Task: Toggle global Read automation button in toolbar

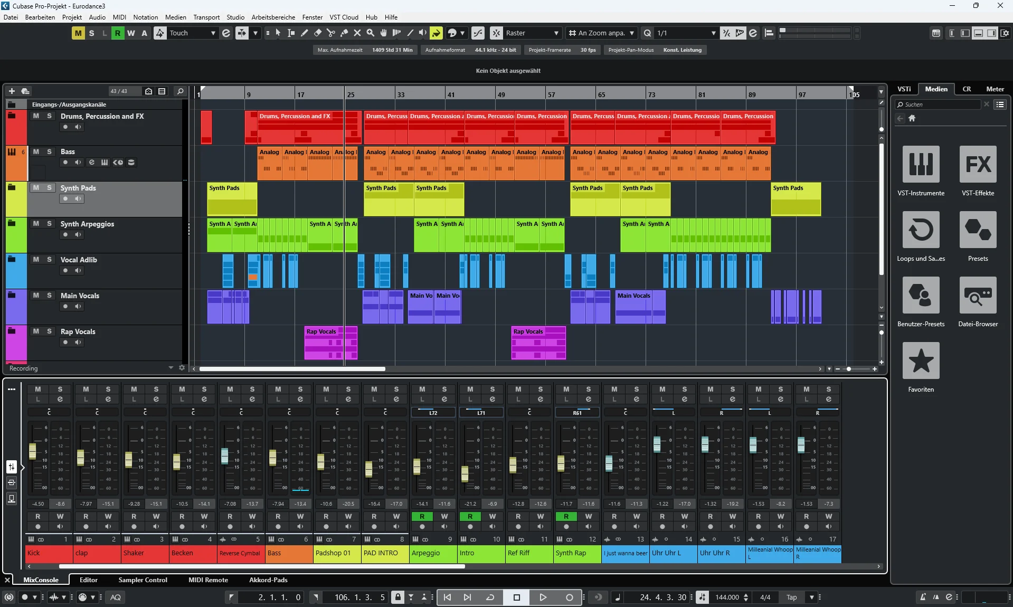Action: pyautogui.click(x=117, y=33)
